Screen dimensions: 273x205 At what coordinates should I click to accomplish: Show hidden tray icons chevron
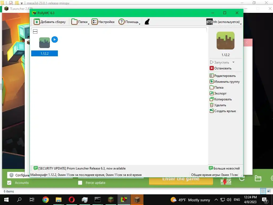pos(216,200)
